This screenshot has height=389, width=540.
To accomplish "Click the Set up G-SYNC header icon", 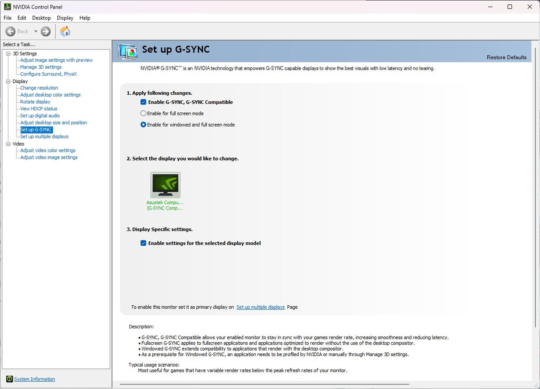I will tap(128, 51).
